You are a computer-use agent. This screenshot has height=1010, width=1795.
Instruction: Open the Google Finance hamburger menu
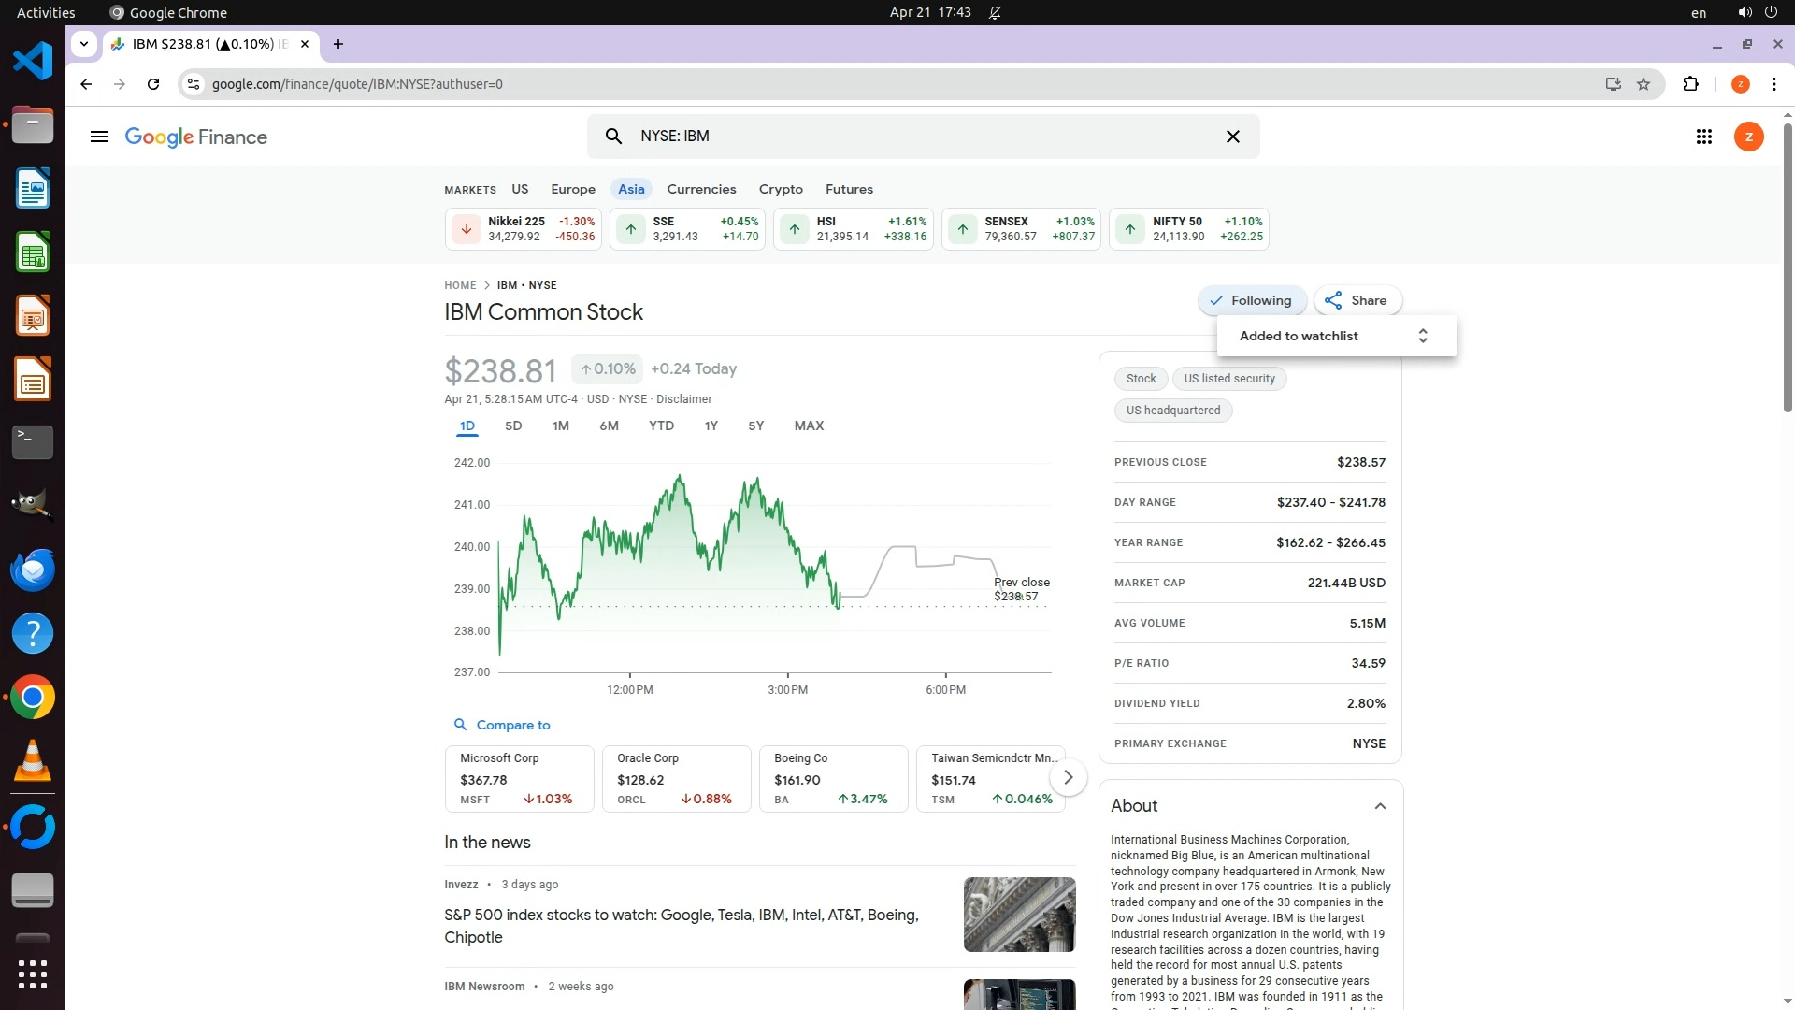(x=98, y=137)
